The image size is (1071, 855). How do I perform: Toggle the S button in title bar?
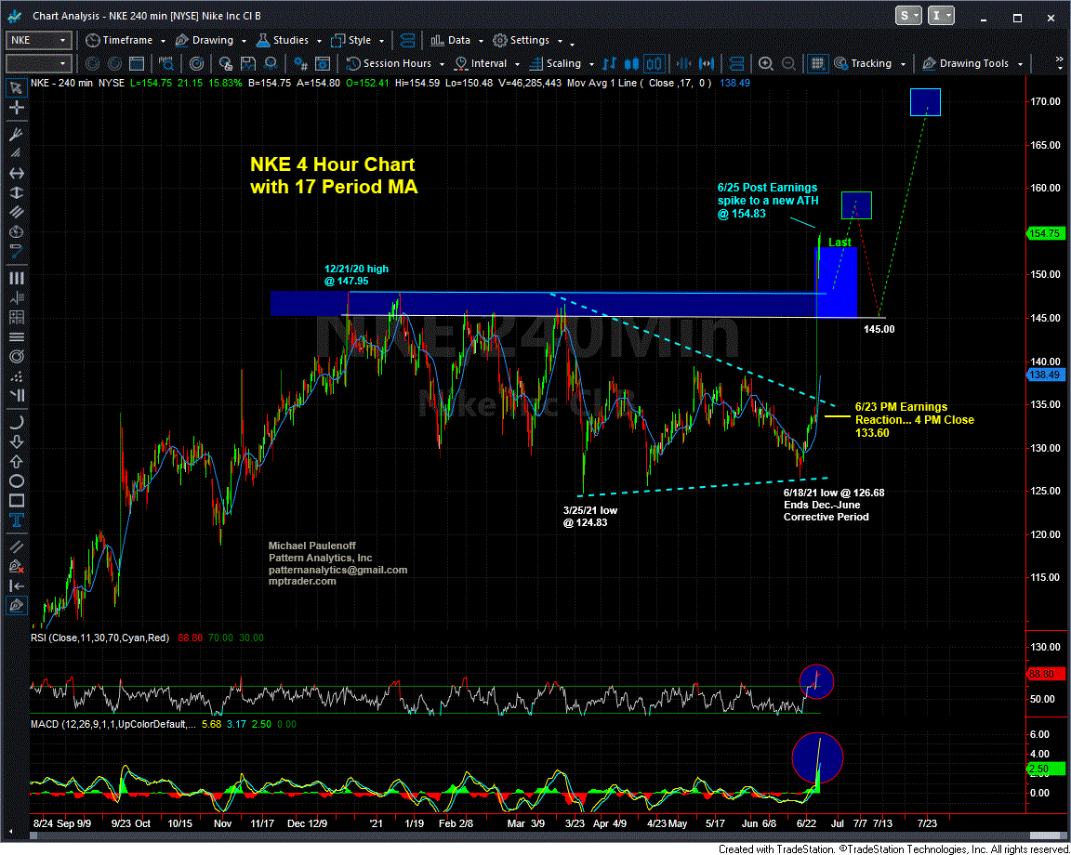pos(909,16)
